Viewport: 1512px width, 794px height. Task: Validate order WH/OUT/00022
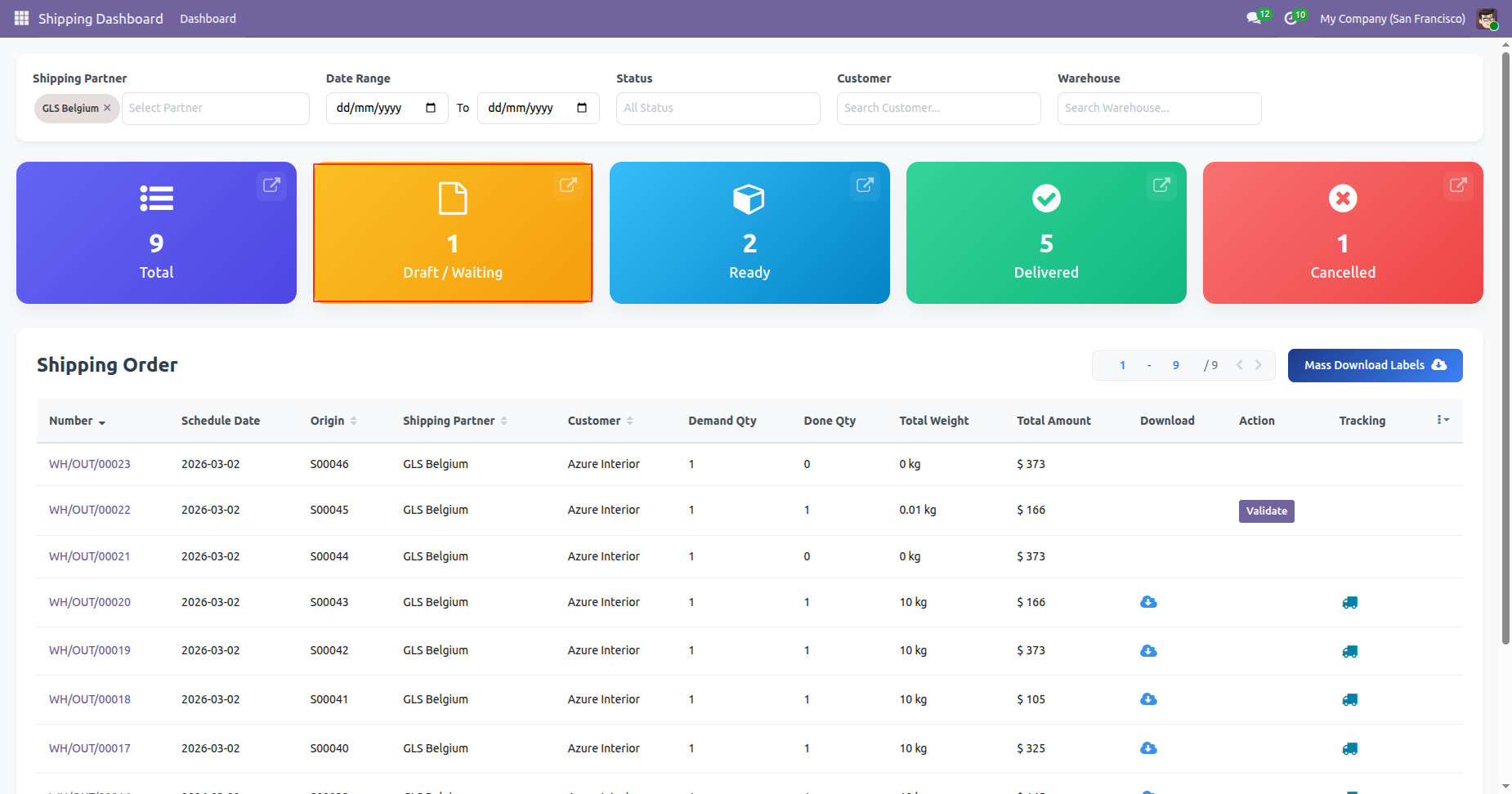tap(1266, 511)
